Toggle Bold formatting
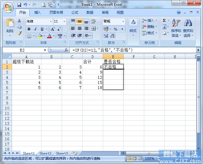The image size is (203, 164). click(29, 29)
